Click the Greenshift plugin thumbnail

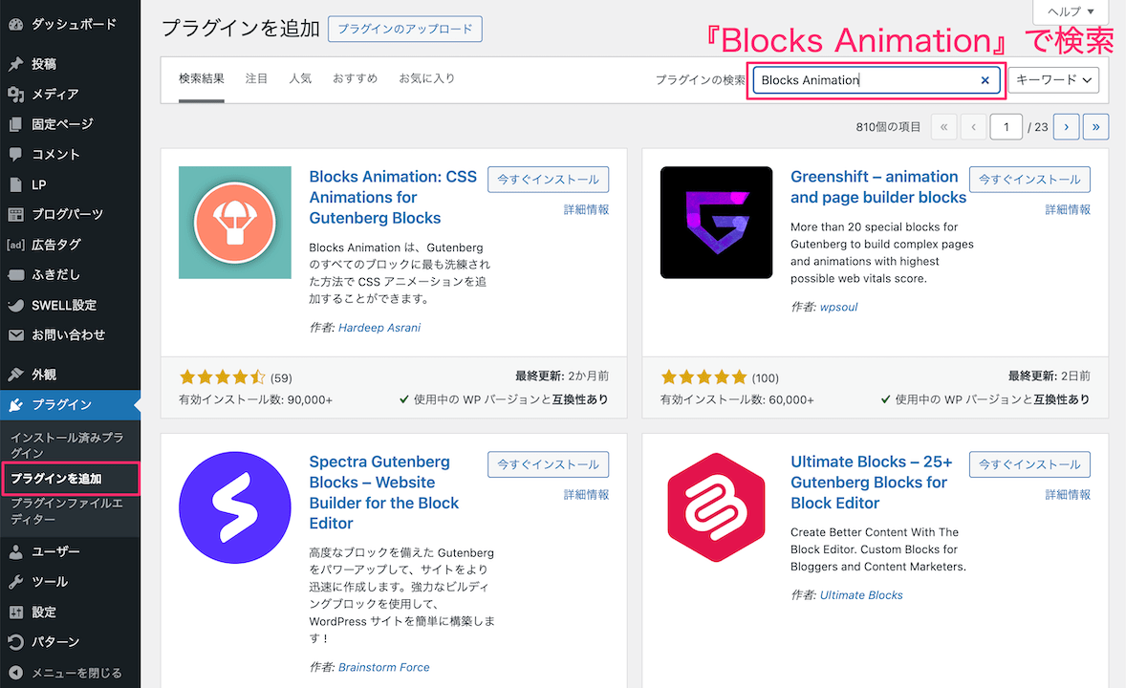(x=716, y=223)
